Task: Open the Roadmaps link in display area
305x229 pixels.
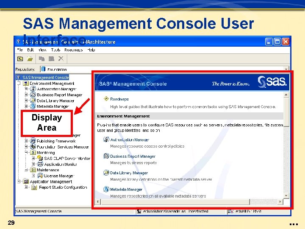Action: coord(119,99)
